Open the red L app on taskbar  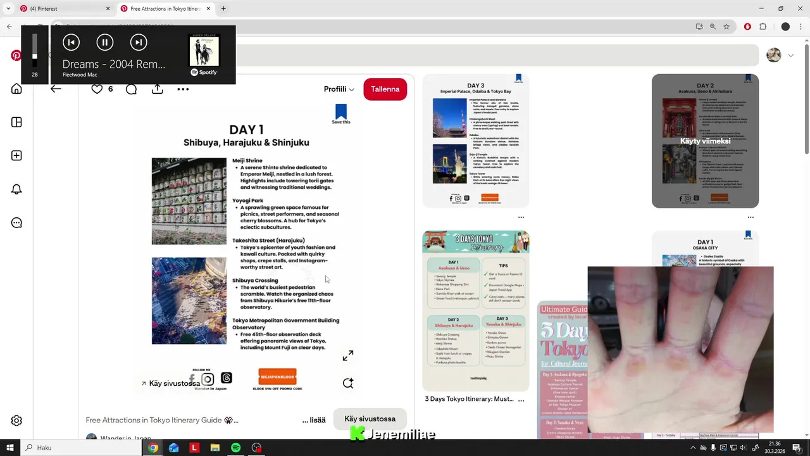tap(194, 448)
